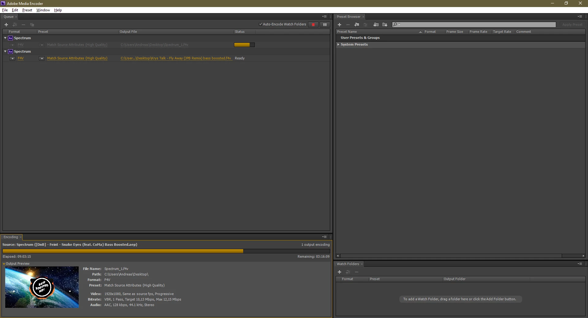
Task: Collapse the second Spectrum source group
Action: [5, 51]
